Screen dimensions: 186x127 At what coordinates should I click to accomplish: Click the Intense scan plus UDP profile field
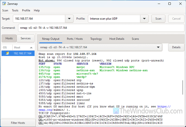114,19
